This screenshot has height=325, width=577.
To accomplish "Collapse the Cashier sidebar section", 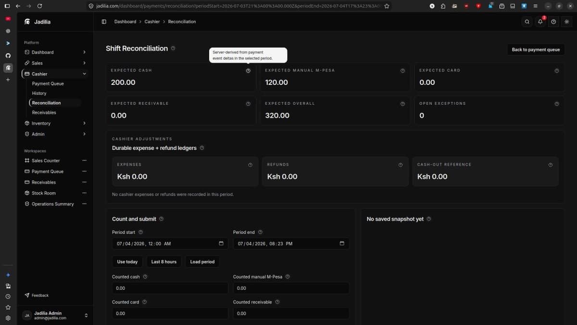I will [x=84, y=74].
